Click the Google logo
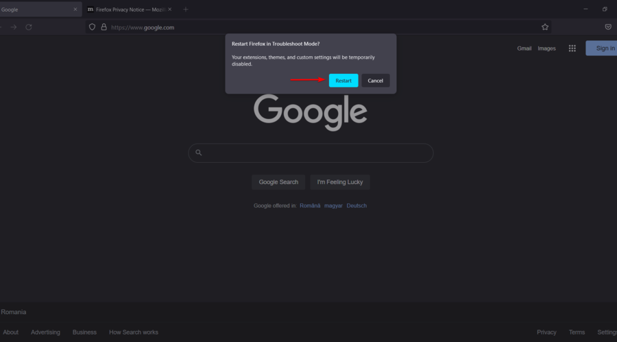Viewport: 617px width, 342px height. pos(311,113)
